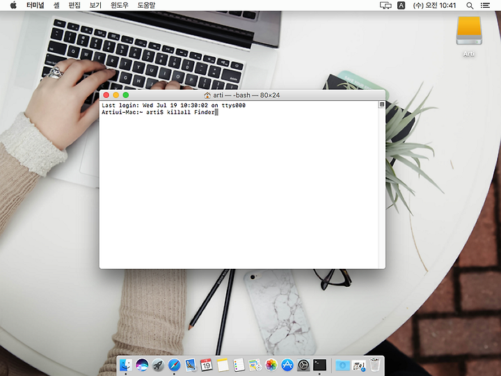Open the 윈도우 menu
The height and width of the screenshot is (376, 501).
coord(120,5)
